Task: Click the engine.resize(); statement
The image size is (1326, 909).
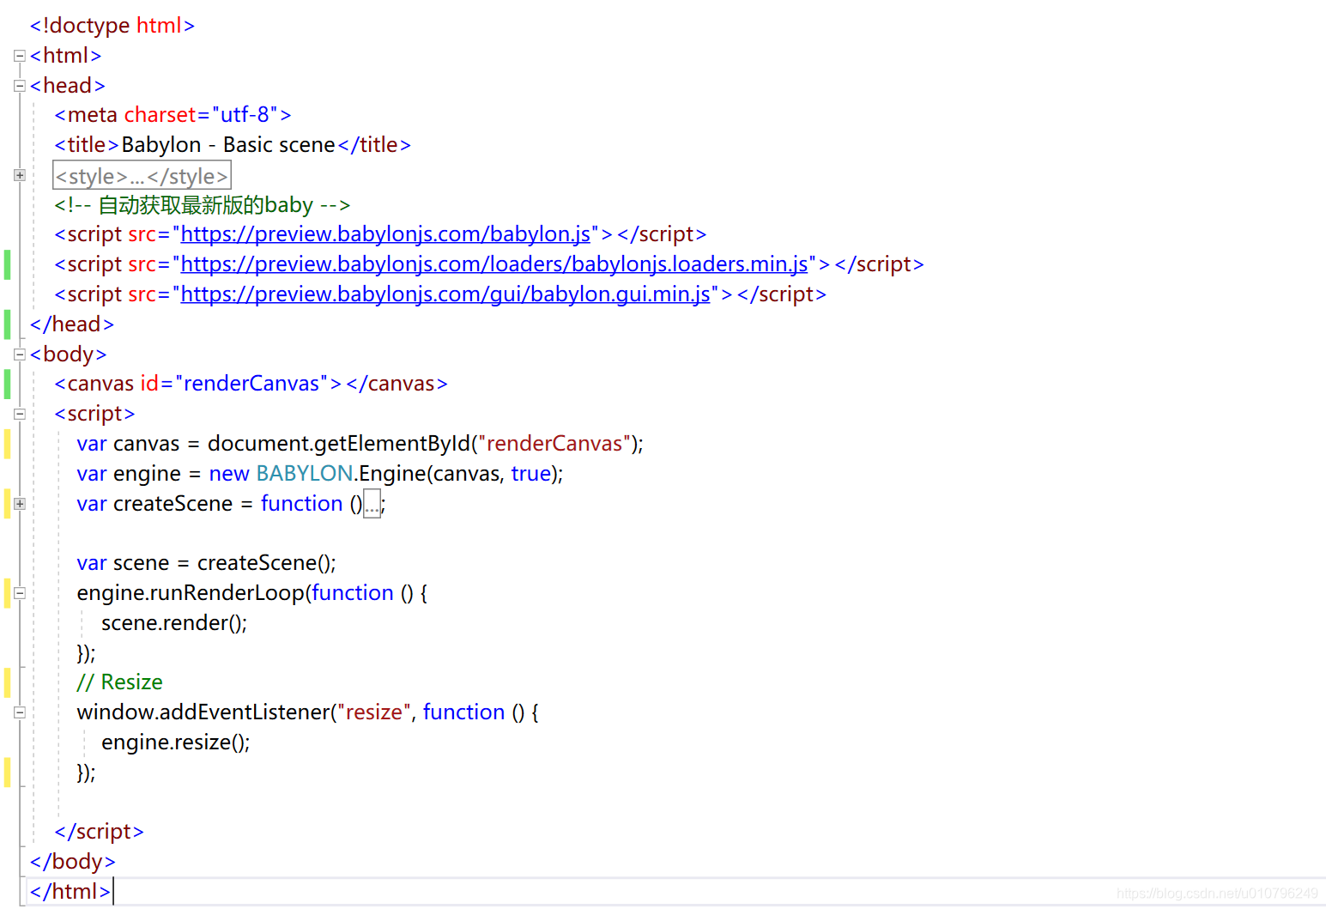Action: point(176,742)
